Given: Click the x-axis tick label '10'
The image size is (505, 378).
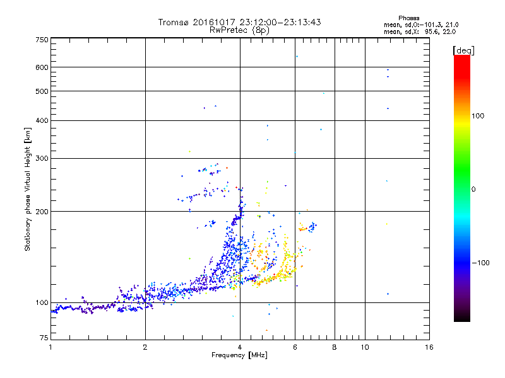Looking at the screenshot, I should (365, 347).
